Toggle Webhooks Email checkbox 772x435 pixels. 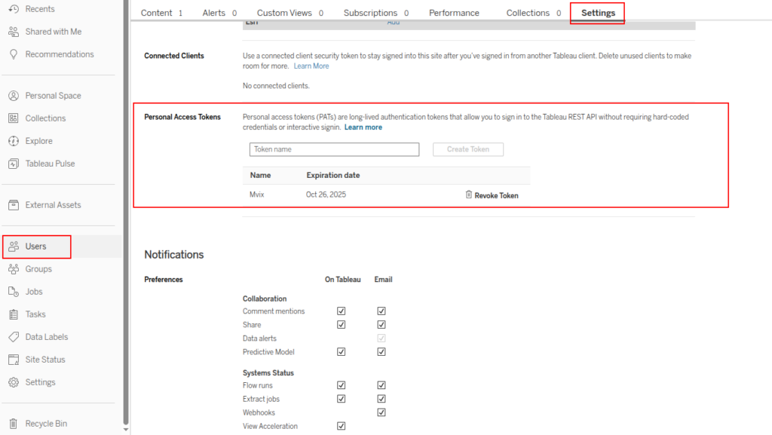pyautogui.click(x=381, y=412)
